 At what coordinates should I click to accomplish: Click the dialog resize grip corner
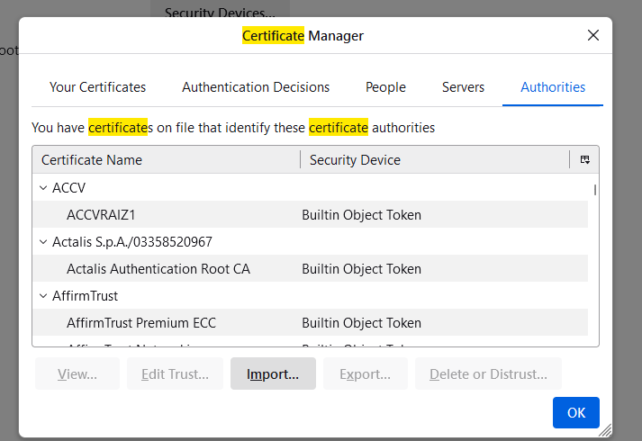[x=606, y=431]
